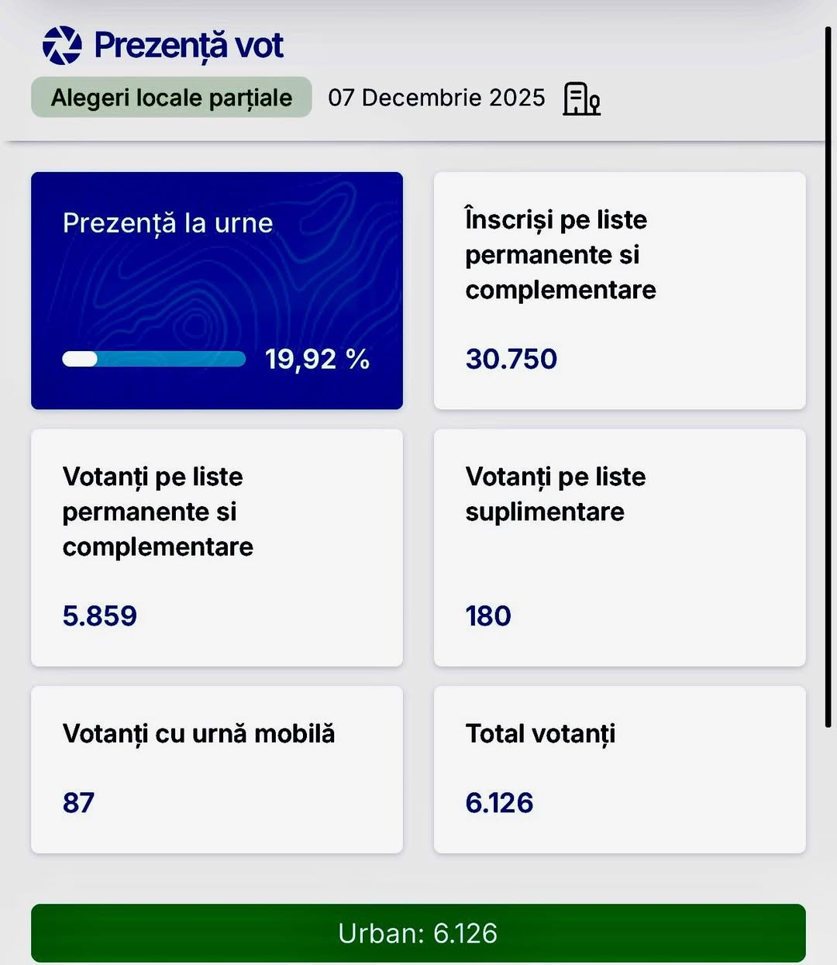
Task: Click the polling station icon beside the date
Action: 581,98
